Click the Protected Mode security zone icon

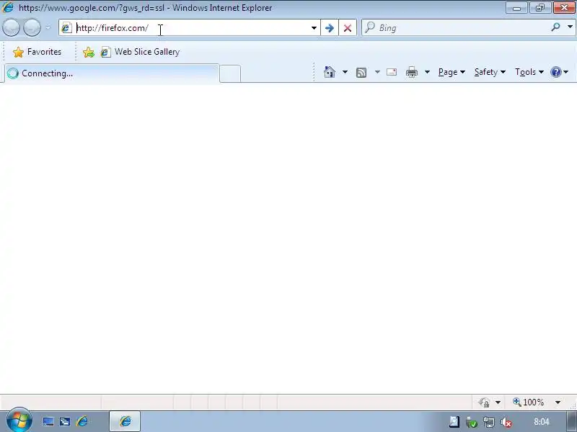tap(485, 402)
